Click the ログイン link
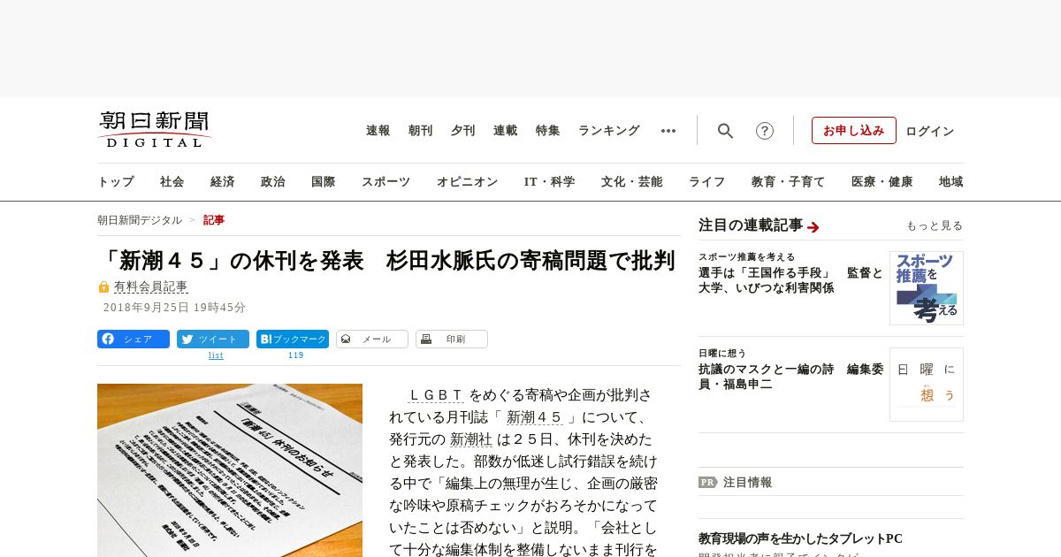 tap(930, 131)
